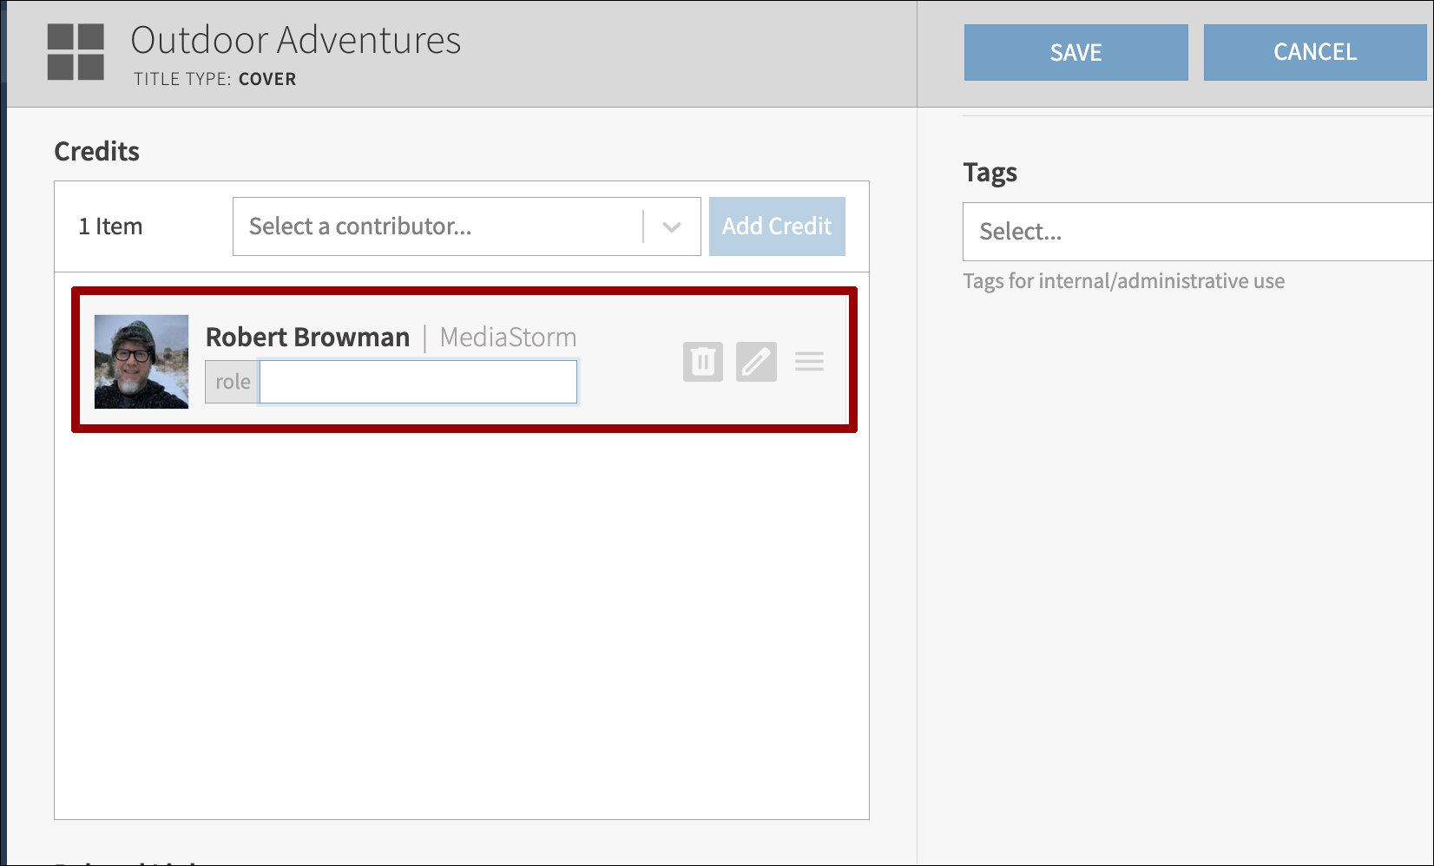
Task: Click the Tags section heading
Action: click(x=990, y=172)
